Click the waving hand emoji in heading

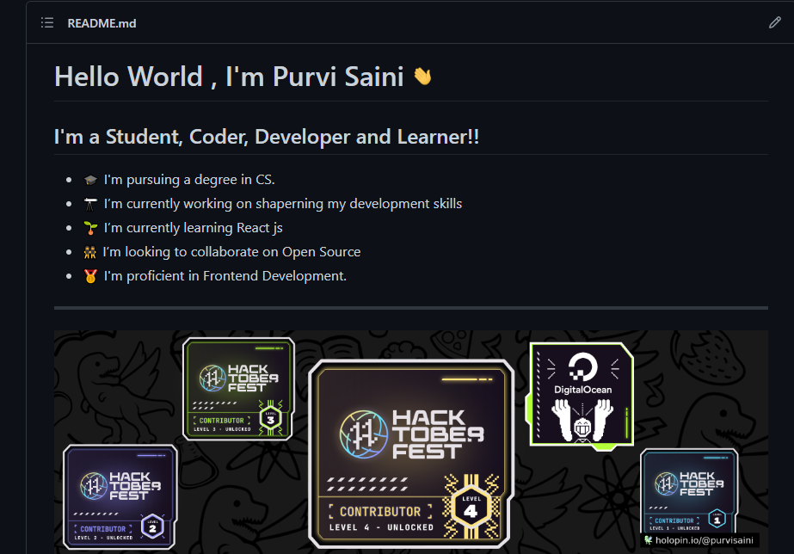pos(422,77)
